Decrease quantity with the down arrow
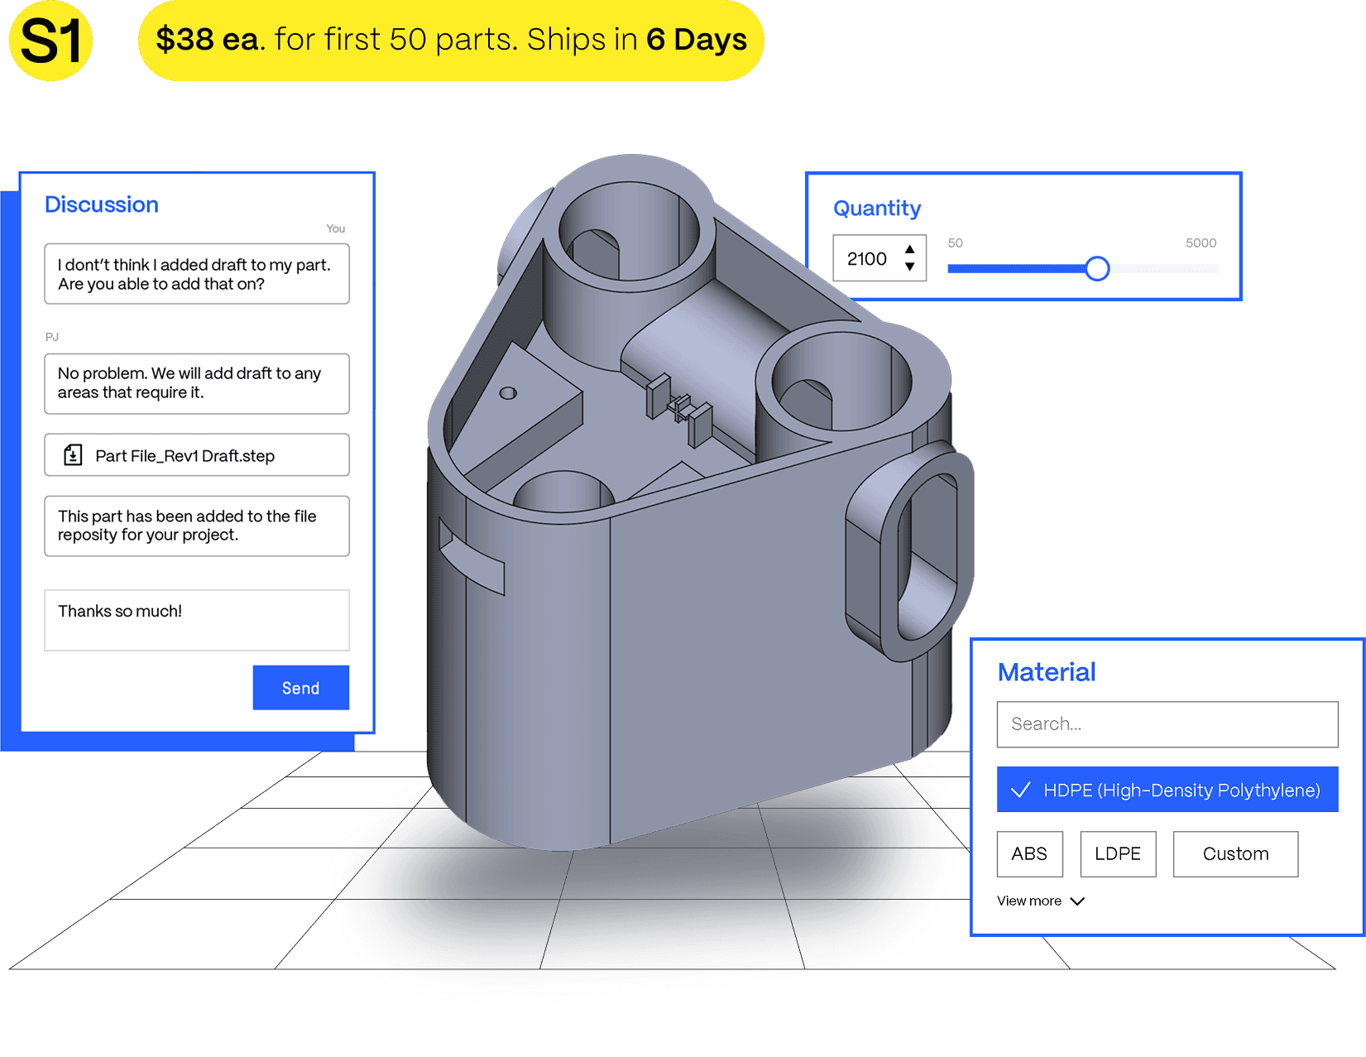 (x=909, y=267)
